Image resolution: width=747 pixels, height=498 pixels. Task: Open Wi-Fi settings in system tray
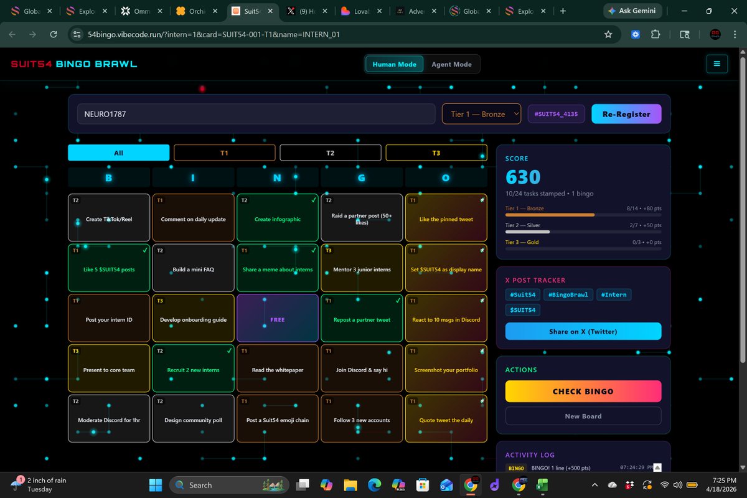click(664, 485)
